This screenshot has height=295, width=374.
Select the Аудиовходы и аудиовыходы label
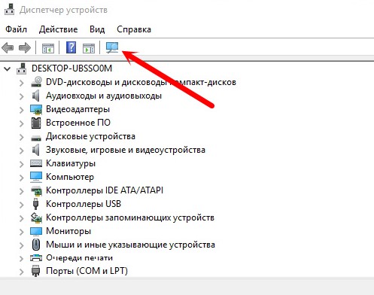[x=104, y=96]
